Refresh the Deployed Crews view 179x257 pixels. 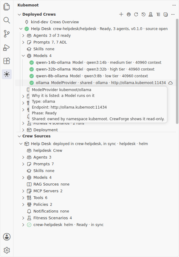(136, 14)
